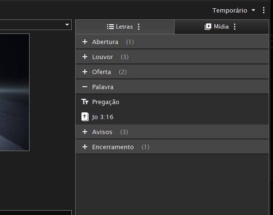
Task: Open the three-dot menu on Letras tab
Action: [x=139, y=27]
